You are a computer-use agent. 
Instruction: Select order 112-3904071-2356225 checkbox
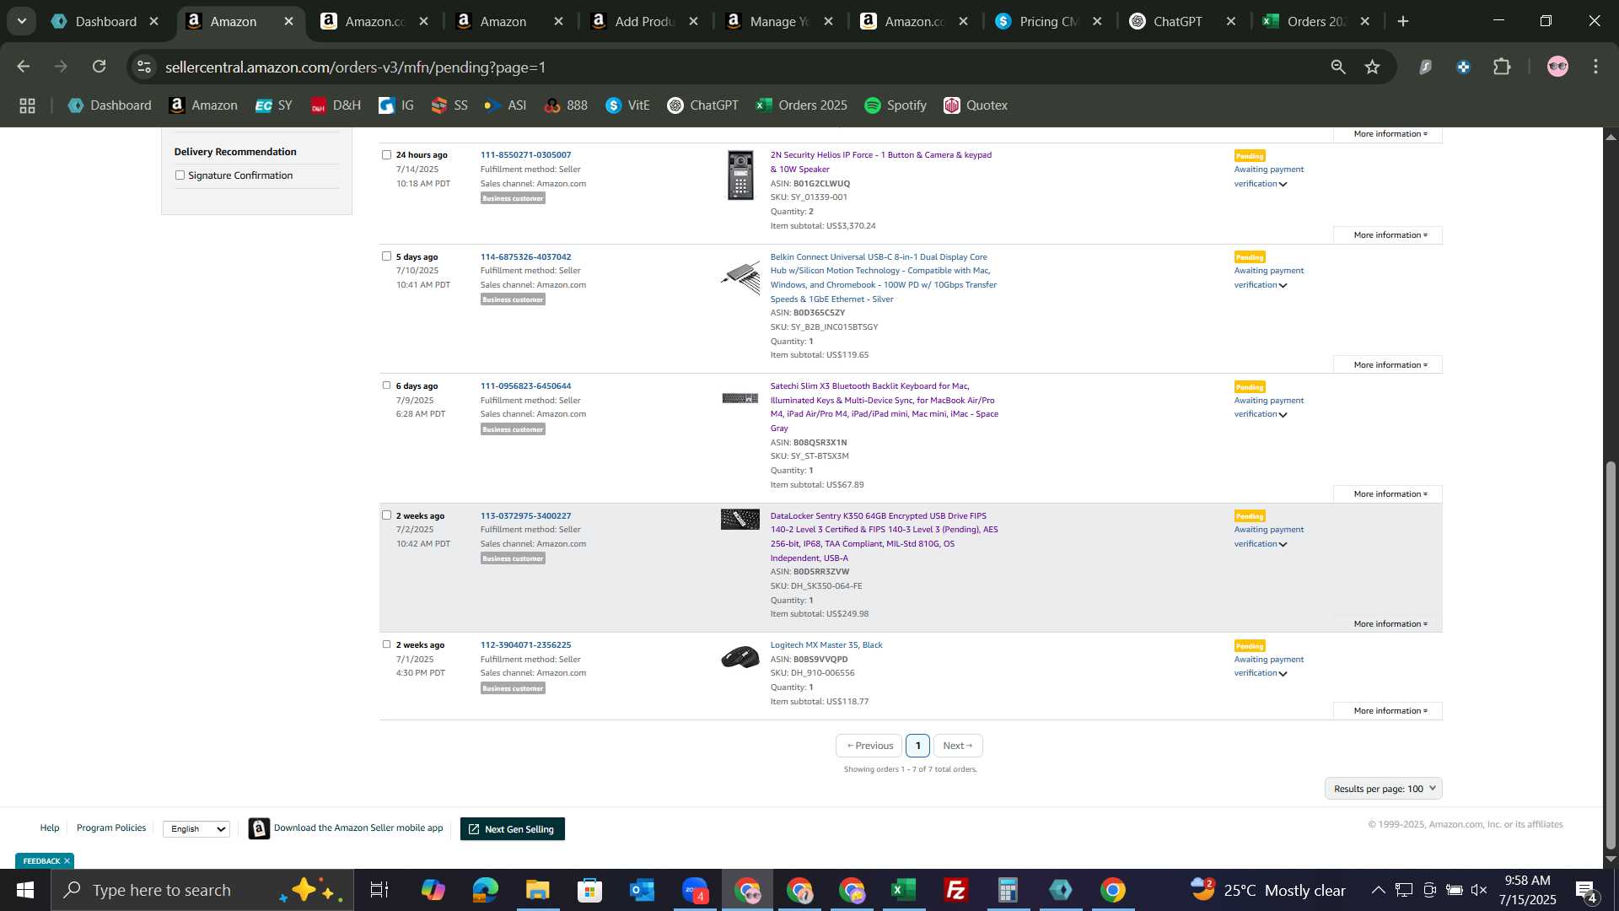click(386, 644)
